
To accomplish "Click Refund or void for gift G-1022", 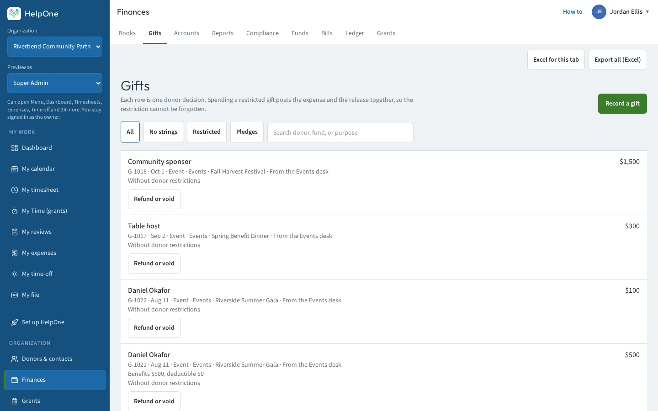I will click(154, 328).
